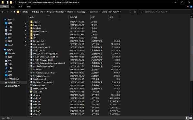Screen dimensions: 193x120
Task: Open the .egstore folder
Action: [x=37, y=22]
